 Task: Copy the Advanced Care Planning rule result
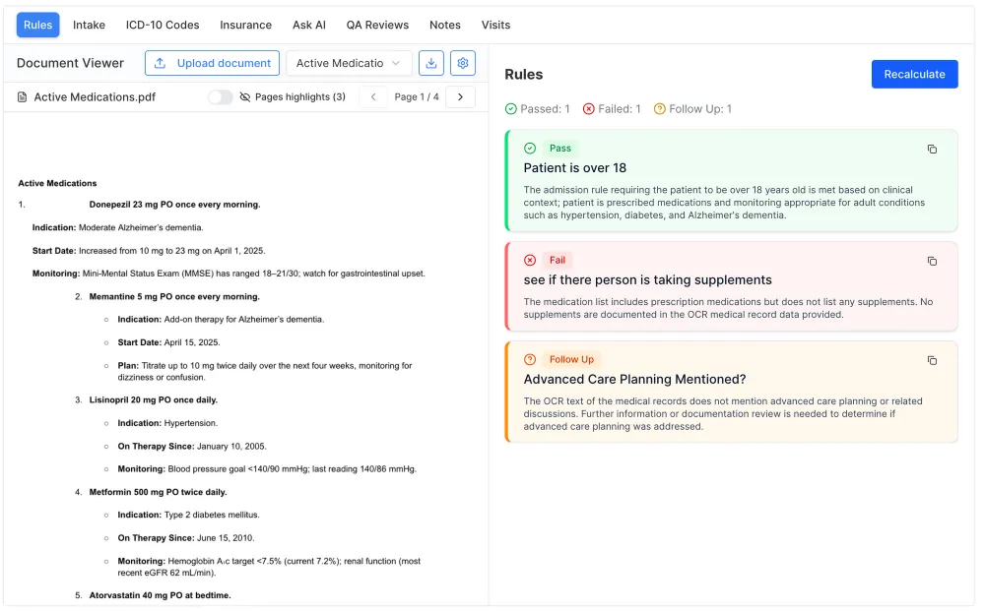tap(932, 360)
